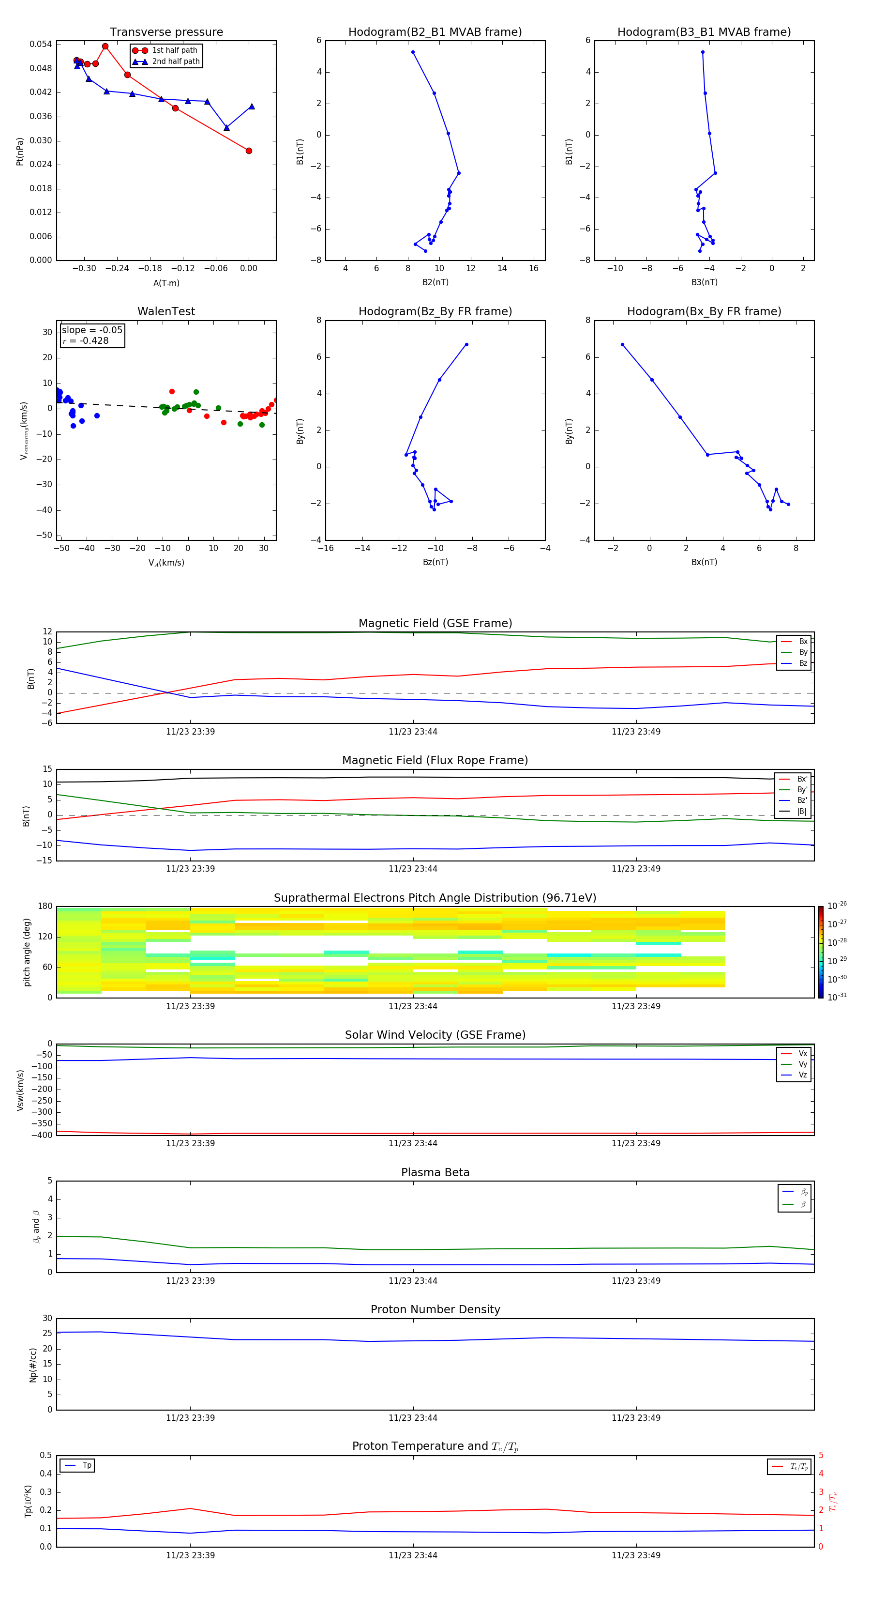Click the '10^-26' colorbar label

(837, 906)
